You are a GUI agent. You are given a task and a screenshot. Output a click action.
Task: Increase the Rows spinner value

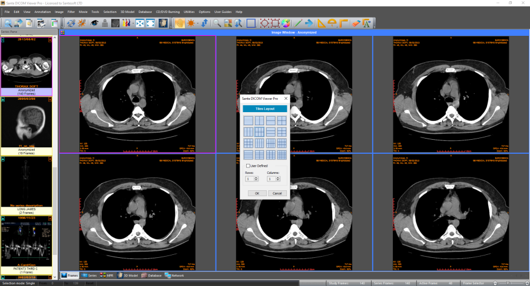[256, 177]
